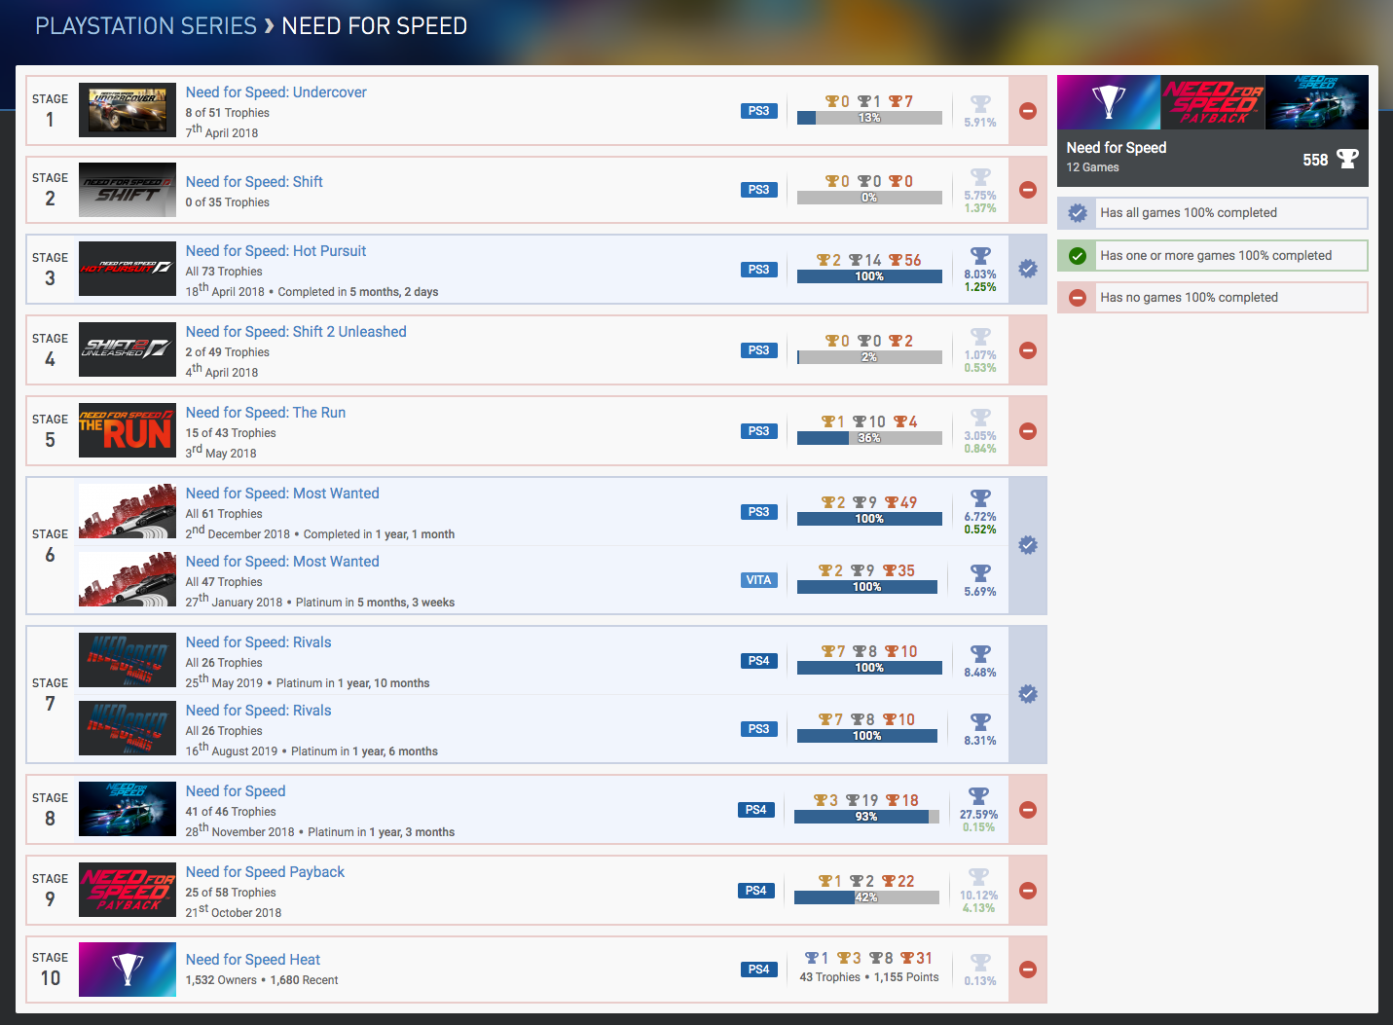The height and width of the screenshot is (1025, 1393).
Task: Open Need for Speed: The Run link
Action: 266,413
